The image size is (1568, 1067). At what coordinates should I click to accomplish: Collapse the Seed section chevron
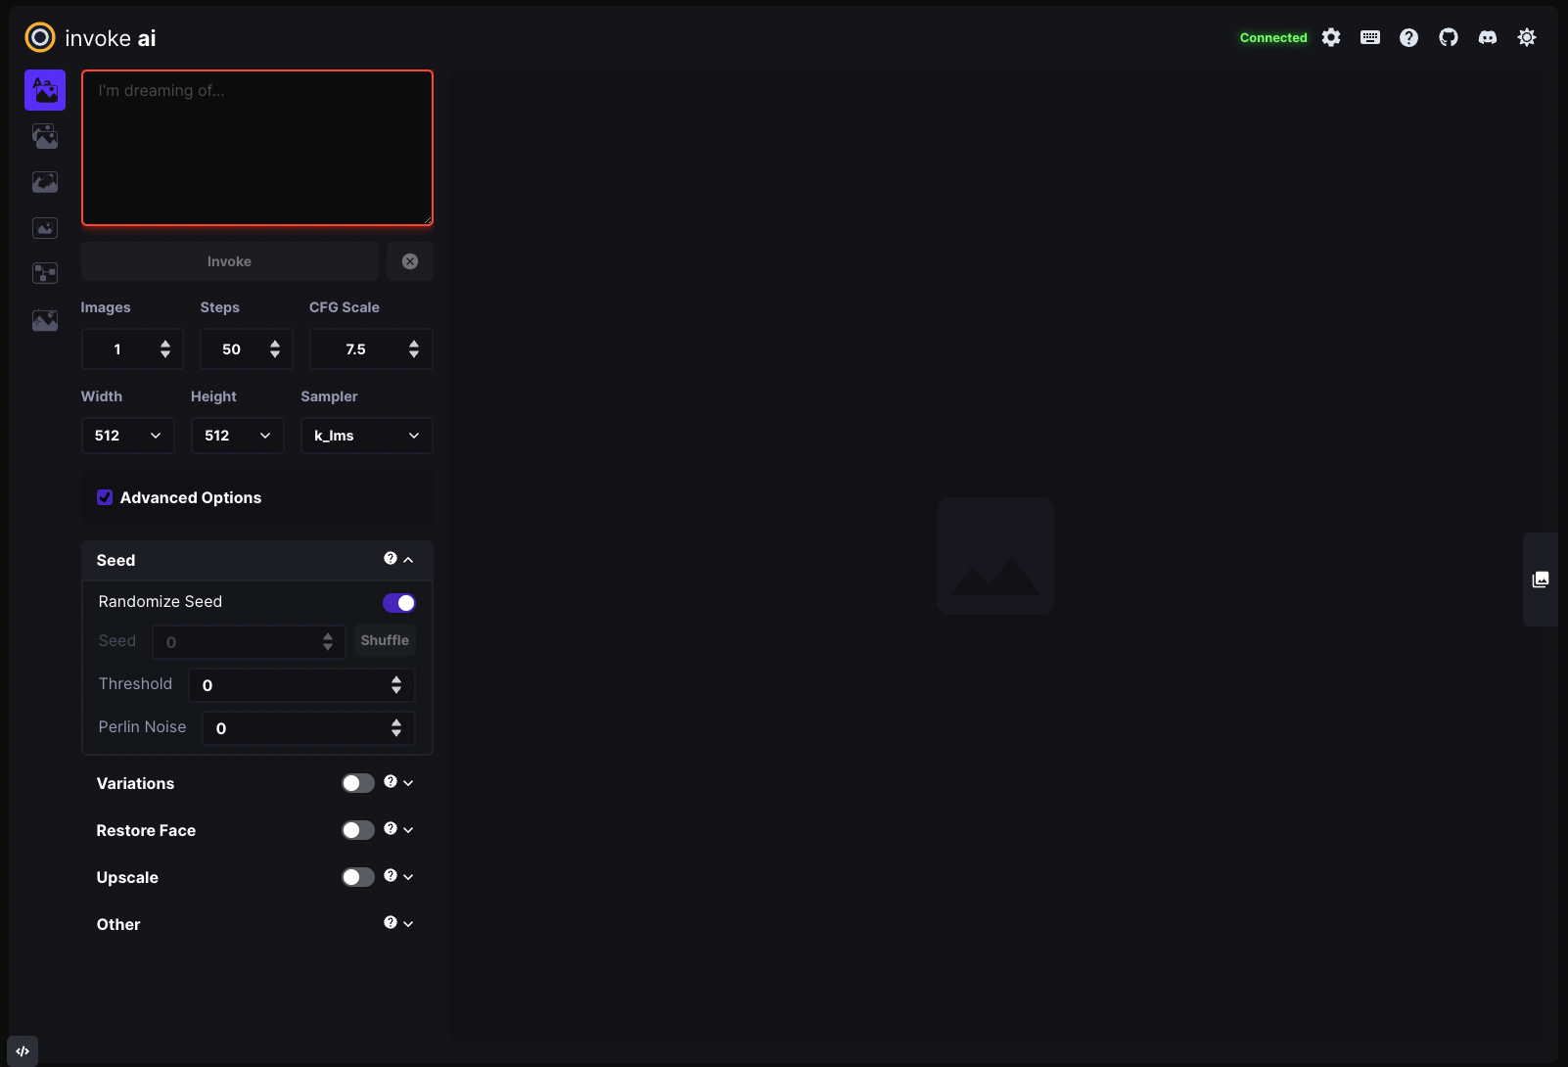coord(408,560)
